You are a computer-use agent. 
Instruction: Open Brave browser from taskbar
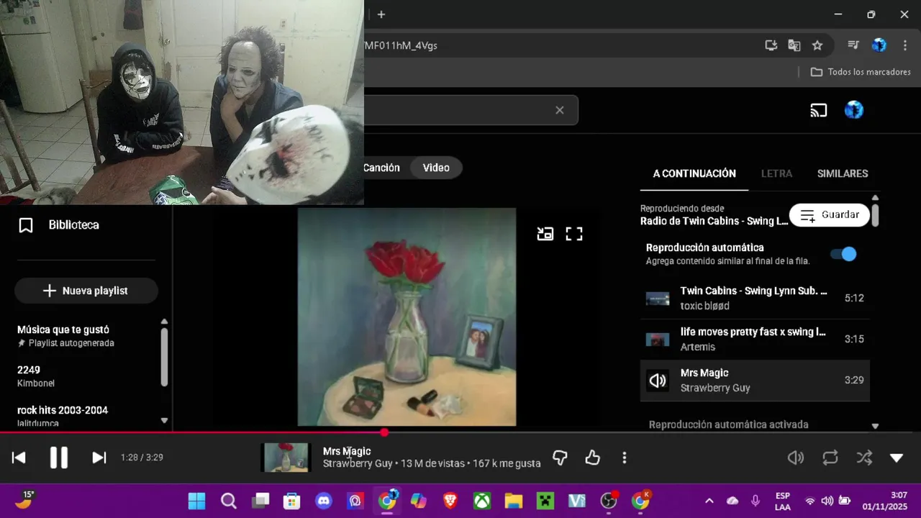pyautogui.click(x=450, y=501)
